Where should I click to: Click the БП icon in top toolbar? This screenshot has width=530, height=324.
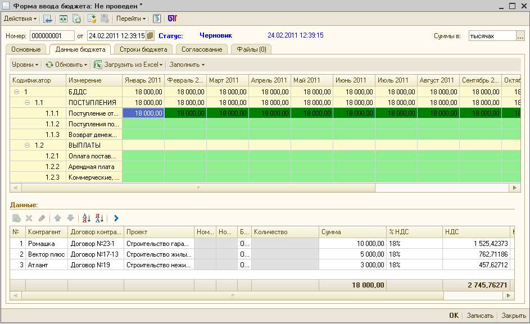coord(173,19)
